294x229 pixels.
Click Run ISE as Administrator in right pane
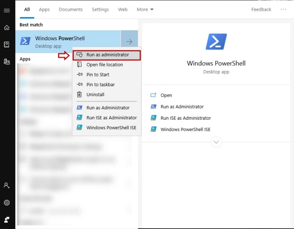pyautogui.click(x=185, y=118)
